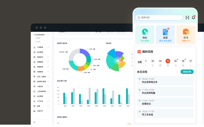Open the 经理会议 schedule entry

click(x=165, y=102)
